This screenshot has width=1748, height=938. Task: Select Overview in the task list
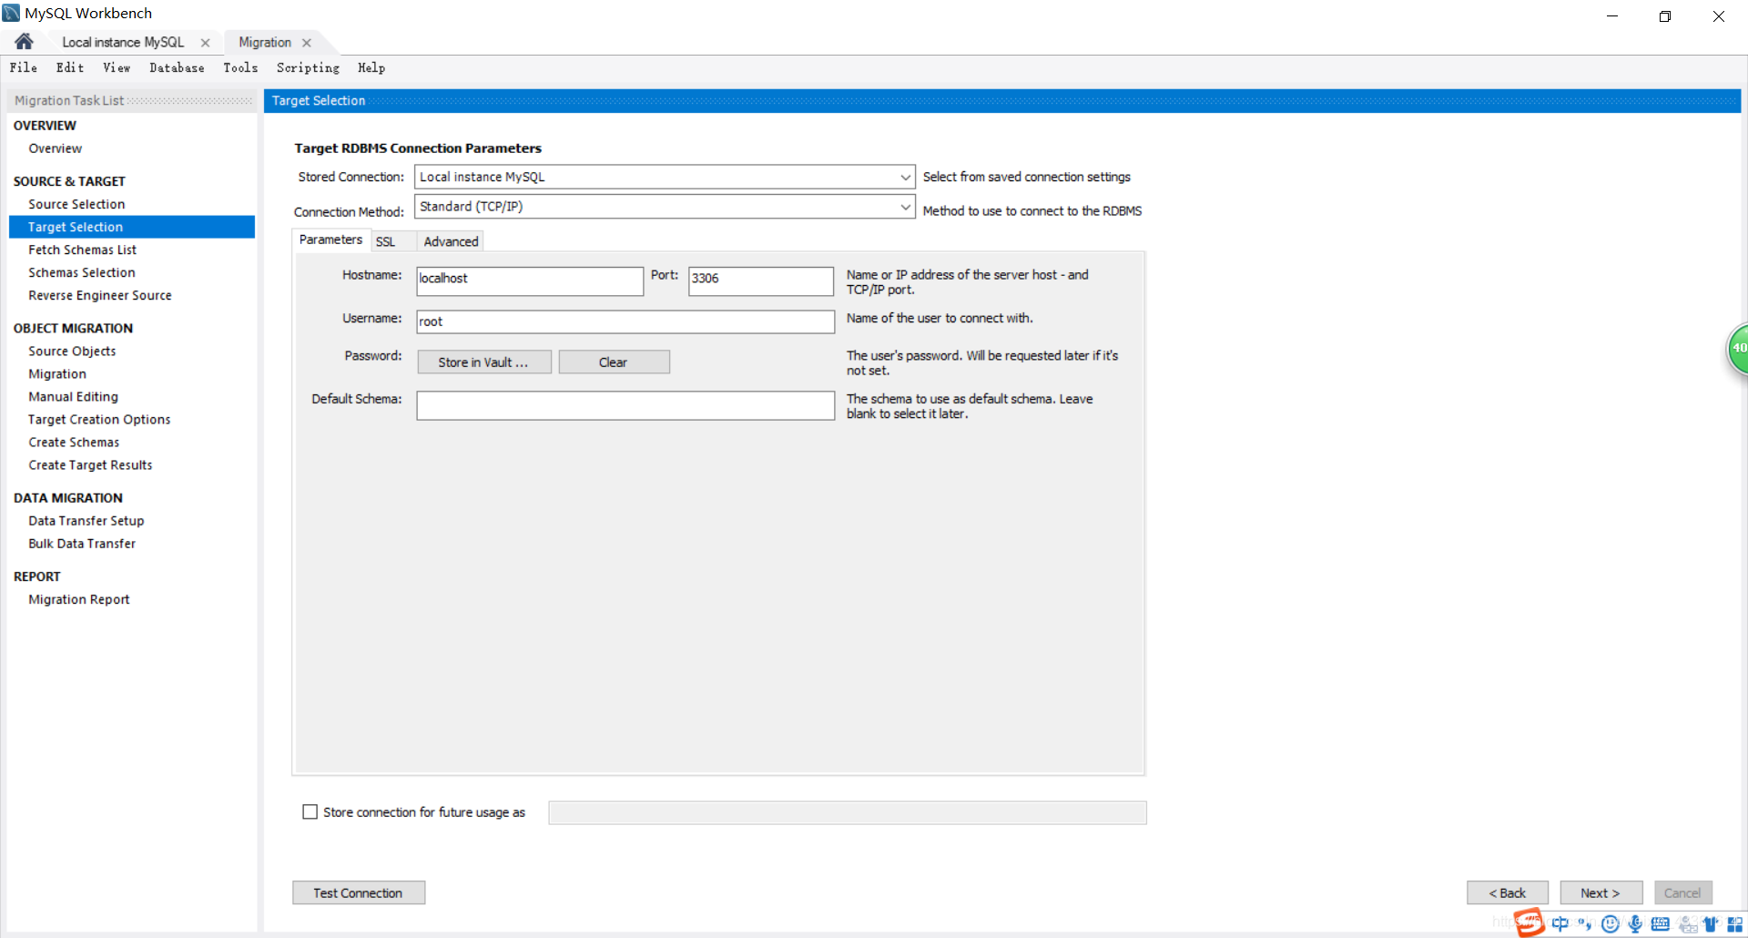56,148
